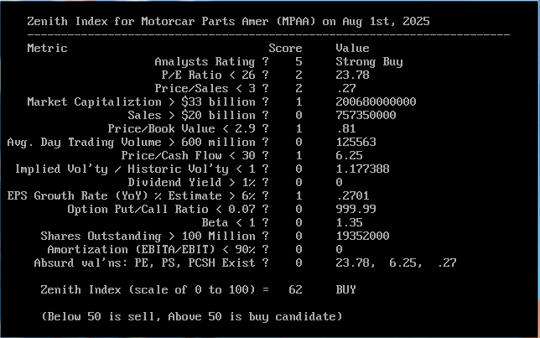Click the Zenith Index score 62
The width and height of the screenshot is (540, 338).
pos(295,289)
